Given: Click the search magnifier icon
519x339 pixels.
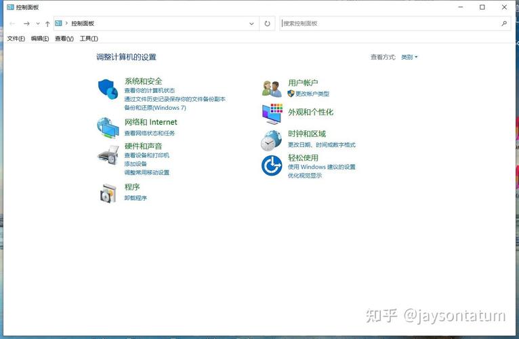Looking at the screenshot, I should pos(504,23).
